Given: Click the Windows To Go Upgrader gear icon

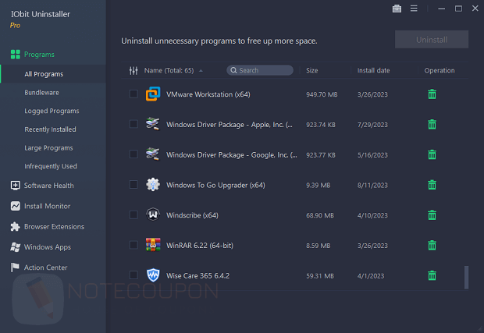Looking at the screenshot, I should [153, 185].
